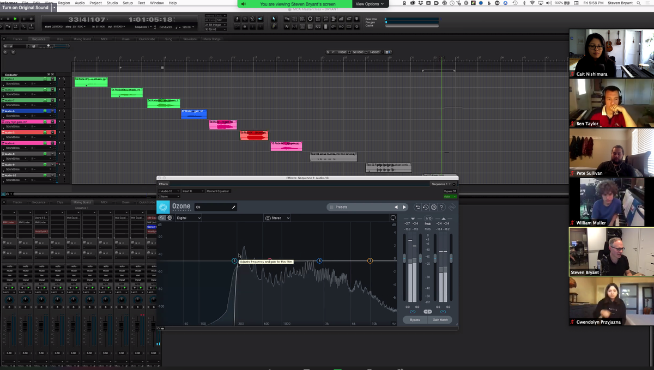Open the Project menu
Screen dimensions: 654x370
(95, 3)
